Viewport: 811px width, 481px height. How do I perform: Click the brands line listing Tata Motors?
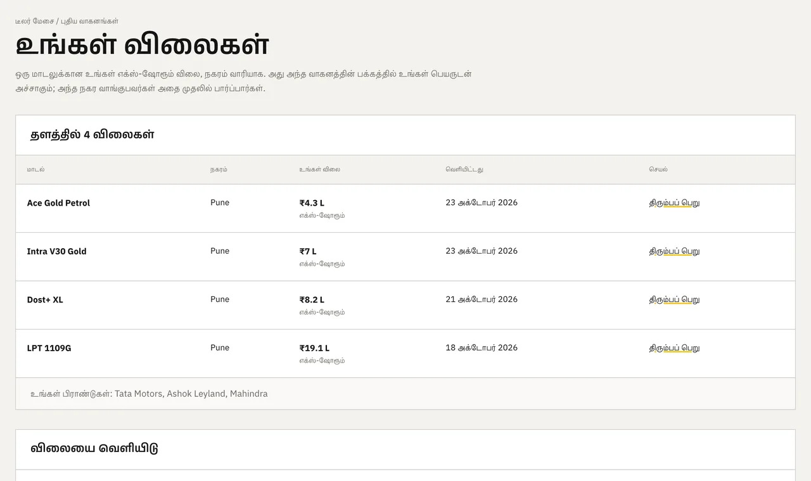(x=149, y=394)
